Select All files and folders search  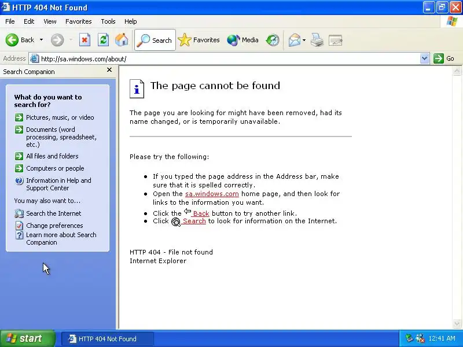tap(52, 156)
